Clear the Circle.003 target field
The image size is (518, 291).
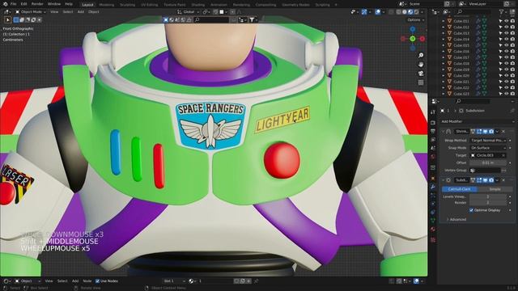pyautogui.click(x=503, y=155)
